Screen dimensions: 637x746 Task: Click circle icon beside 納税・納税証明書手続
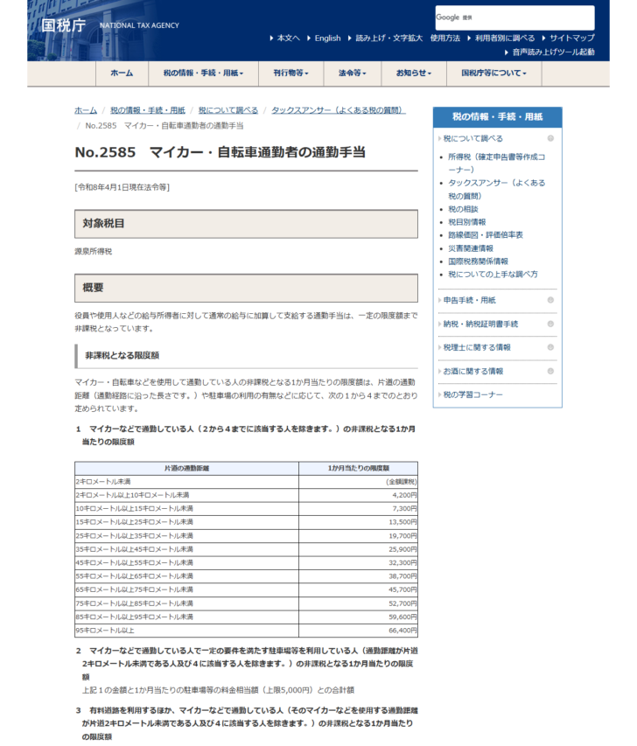[550, 324]
